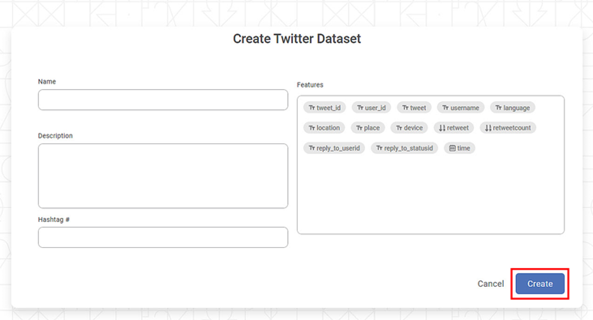Click the sort icon on the retweetcount chip
Screen dimensions: 593x320
[x=488, y=128]
